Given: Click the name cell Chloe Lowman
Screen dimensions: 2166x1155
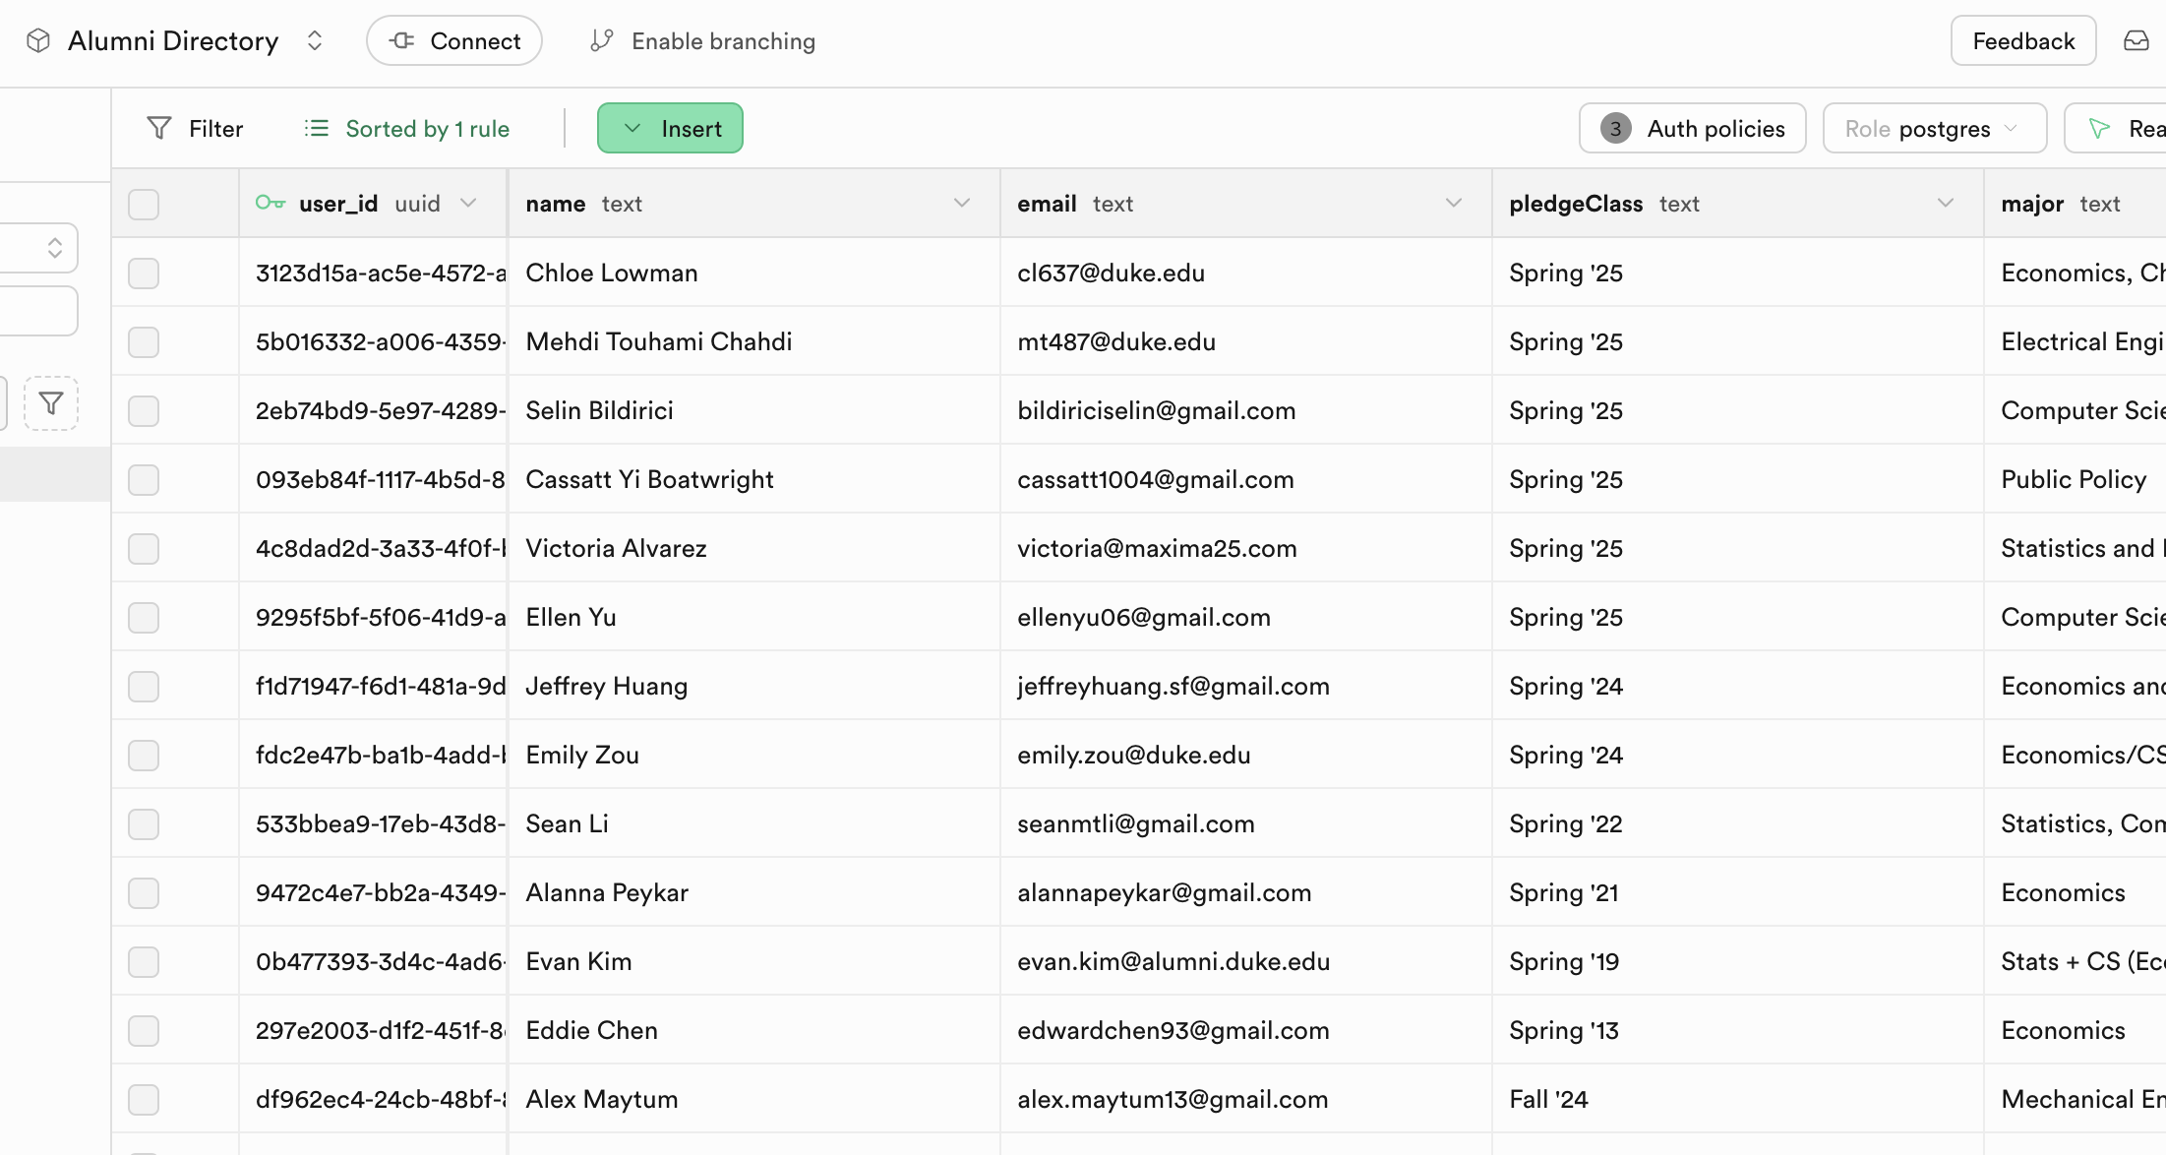Looking at the screenshot, I should pos(753,273).
